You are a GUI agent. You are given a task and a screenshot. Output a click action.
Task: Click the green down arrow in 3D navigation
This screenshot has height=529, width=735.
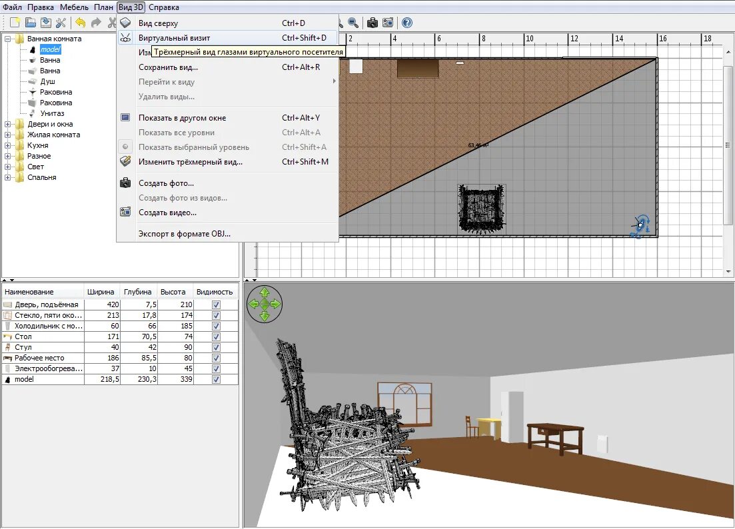[265, 316]
